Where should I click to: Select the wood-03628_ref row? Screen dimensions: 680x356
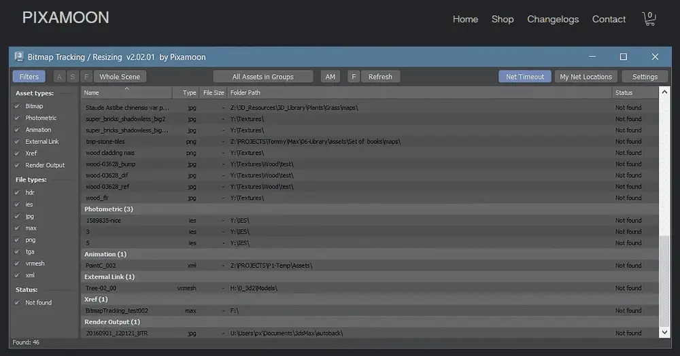pyautogui.click(x=369, y=187)
